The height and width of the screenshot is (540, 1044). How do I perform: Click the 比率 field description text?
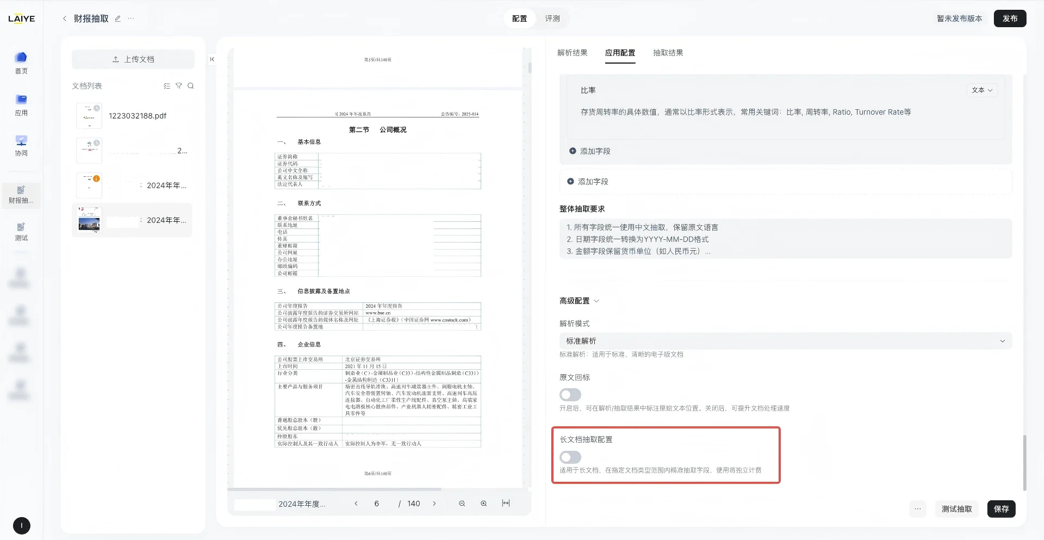(746, 112)
